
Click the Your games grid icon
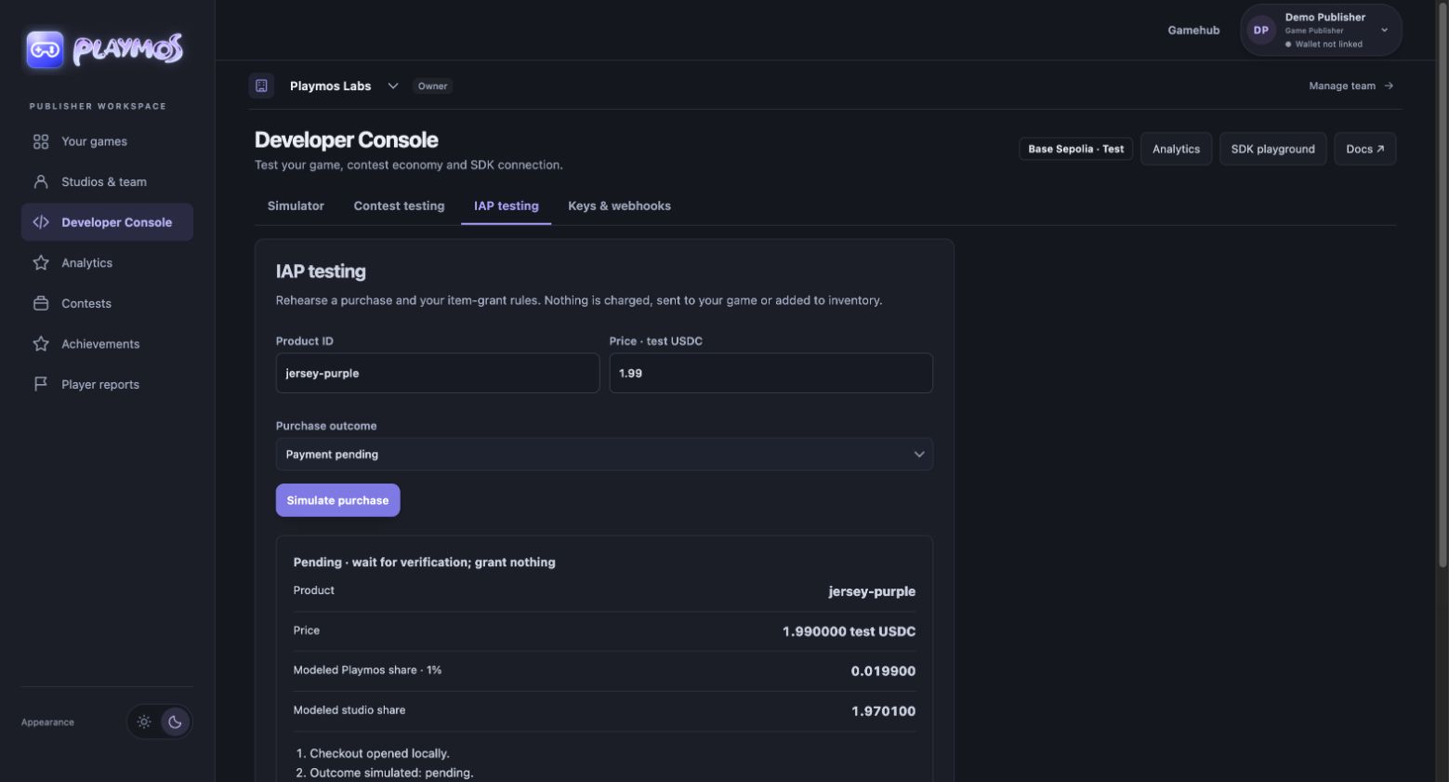click(x=41, y=141)
